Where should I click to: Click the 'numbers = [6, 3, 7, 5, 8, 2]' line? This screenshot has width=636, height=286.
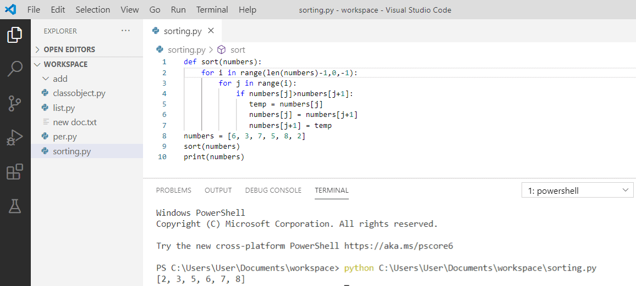pyautogui.click(x=245, y=136)
